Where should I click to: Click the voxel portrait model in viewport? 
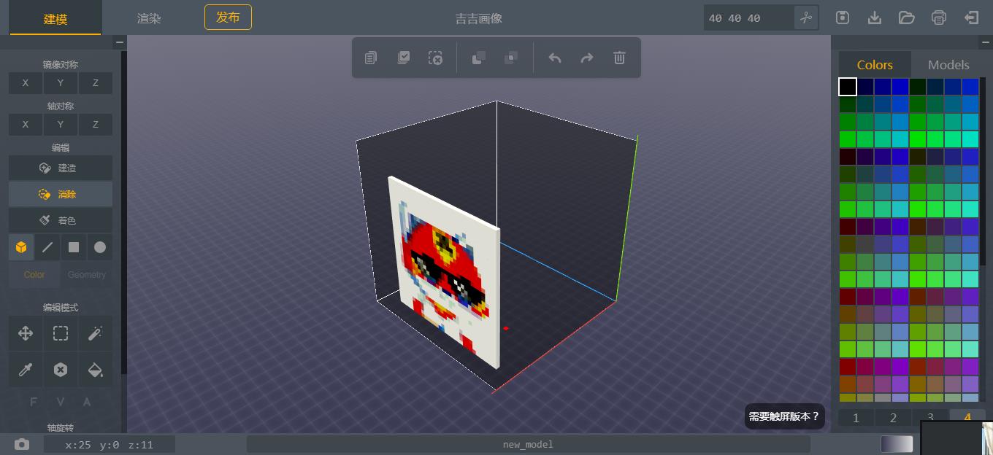(444, 273)
